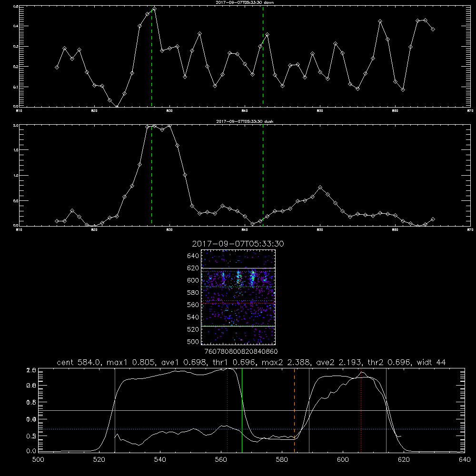Screen dimensions: 476x476
Task: Select the '540' label on spectrogram y-axis
Action: [193, 317]
